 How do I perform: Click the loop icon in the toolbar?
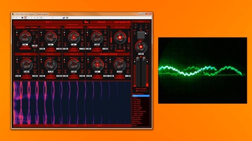click(41, 18)
